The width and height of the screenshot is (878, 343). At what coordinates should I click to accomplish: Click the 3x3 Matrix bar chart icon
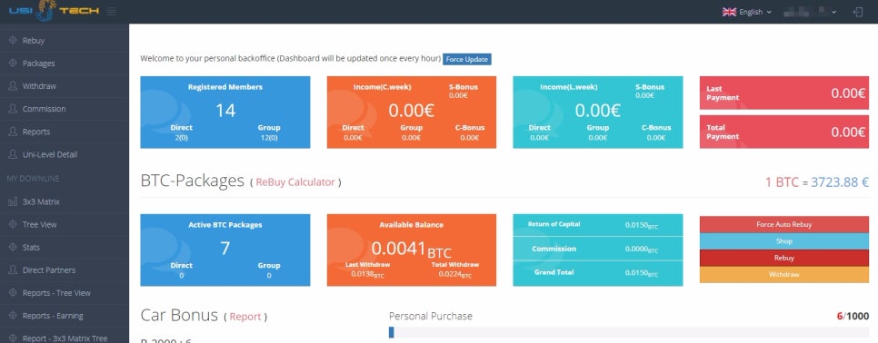tap(13, 201)
